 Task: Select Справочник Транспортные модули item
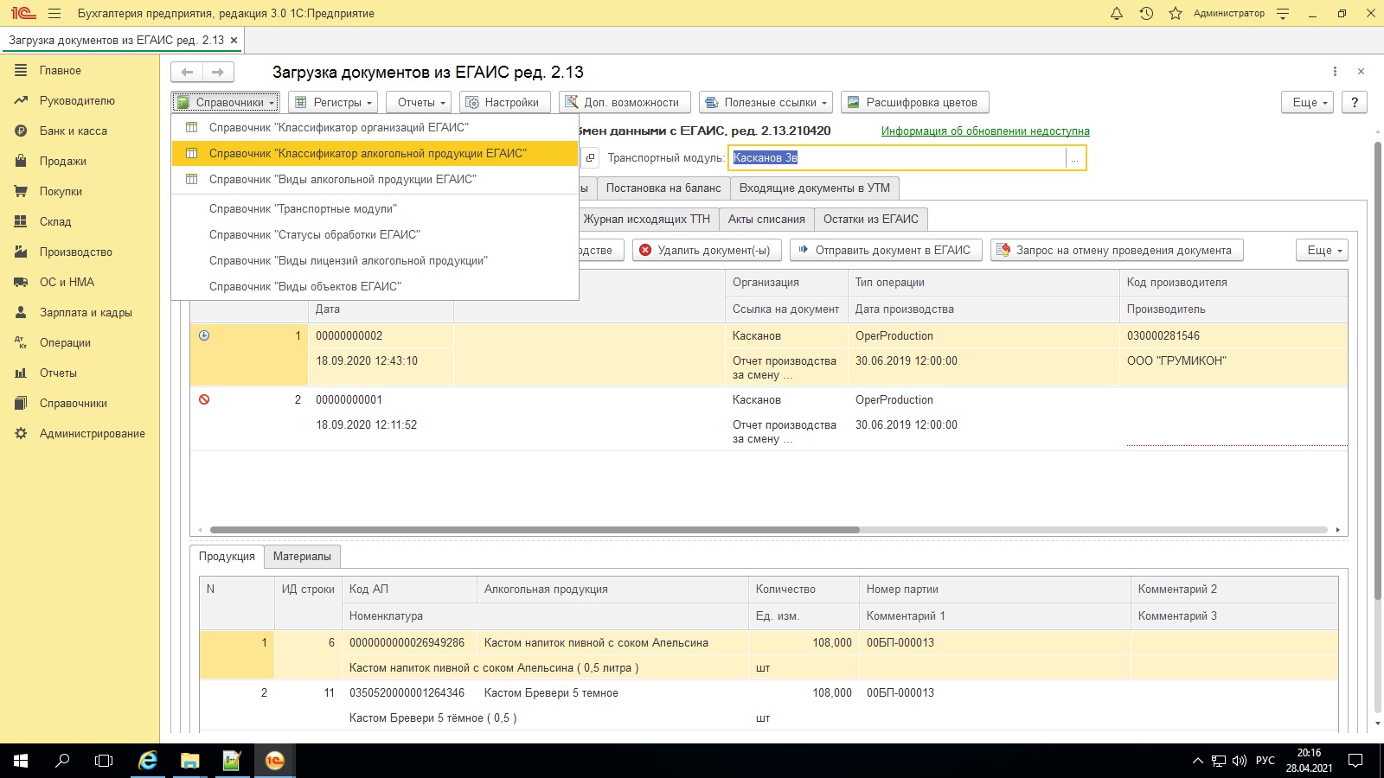tap(375, 208)
